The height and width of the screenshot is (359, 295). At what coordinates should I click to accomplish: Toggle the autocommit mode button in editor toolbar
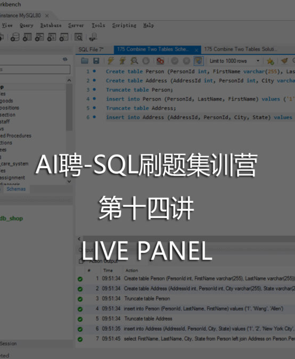click(199, 61)
